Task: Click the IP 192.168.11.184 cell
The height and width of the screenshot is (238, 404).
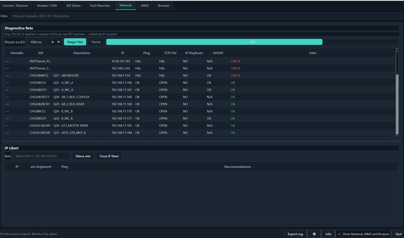Action: click(x=122, y=133)
